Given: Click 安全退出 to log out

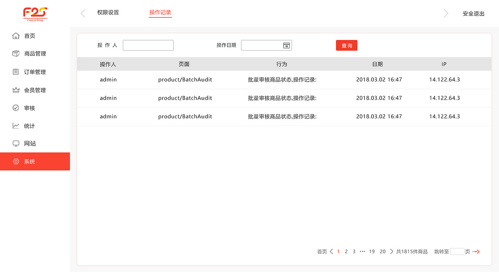Looking at the screenshot, I should click(474, 14).
